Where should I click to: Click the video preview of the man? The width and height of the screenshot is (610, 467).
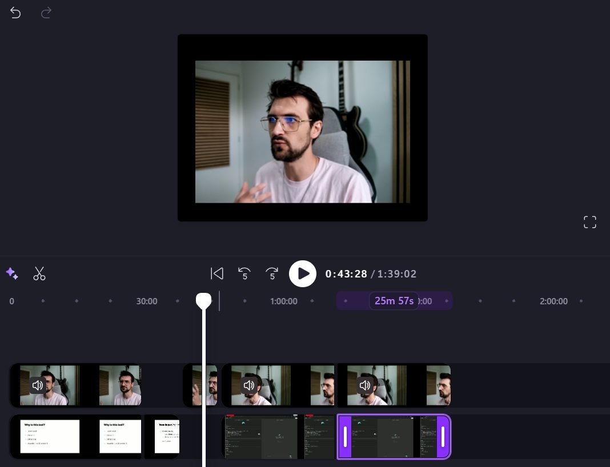(303, 131)
